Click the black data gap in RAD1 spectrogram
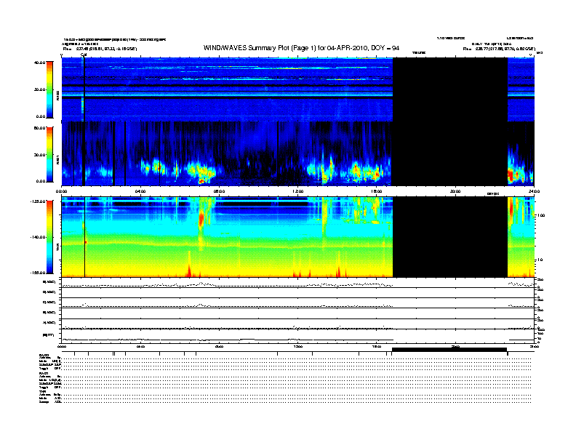This screenshot has height=445, width=576. point(450,154)
